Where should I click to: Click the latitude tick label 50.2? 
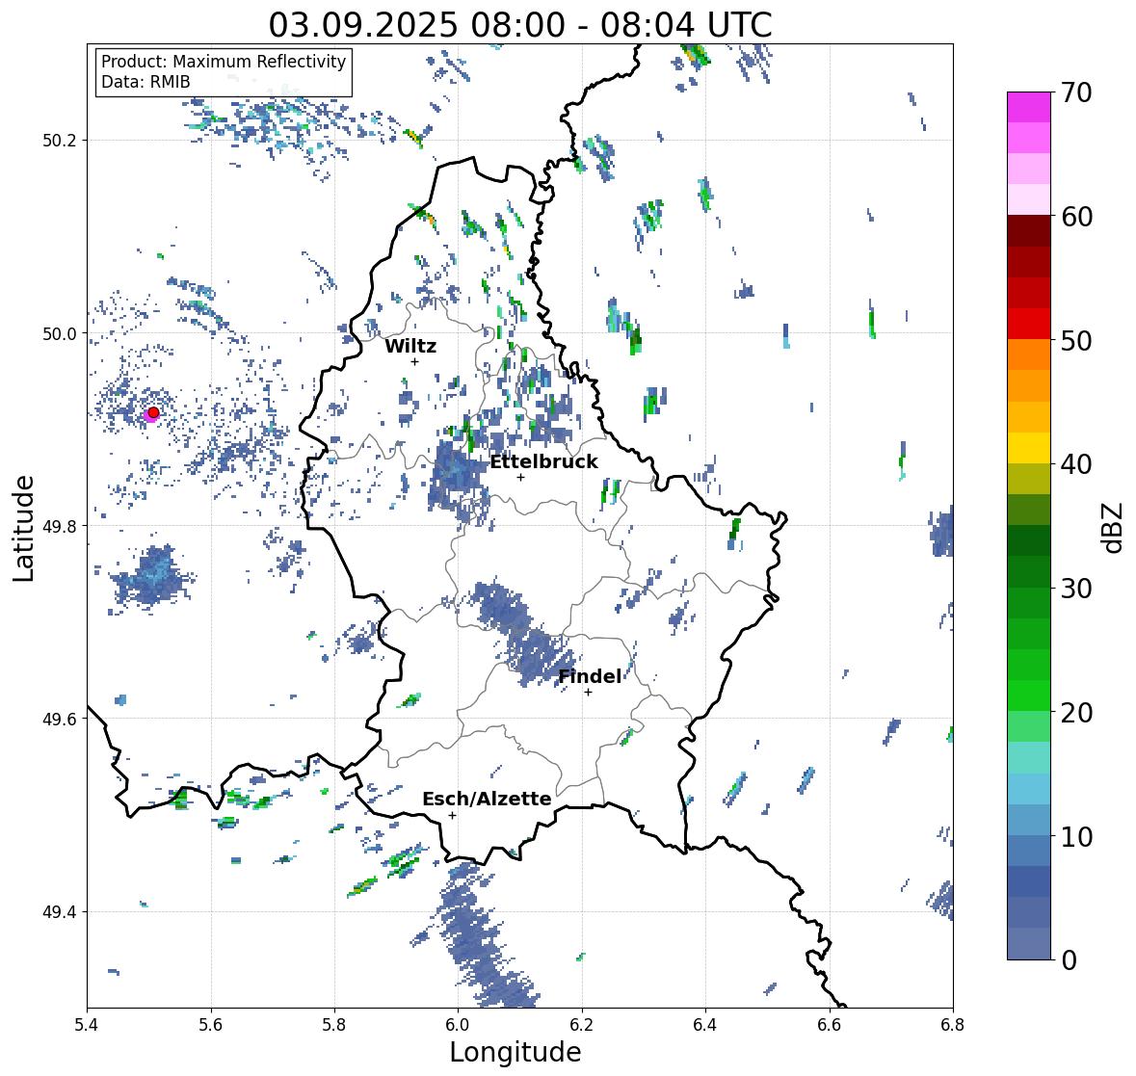[60, 141]
